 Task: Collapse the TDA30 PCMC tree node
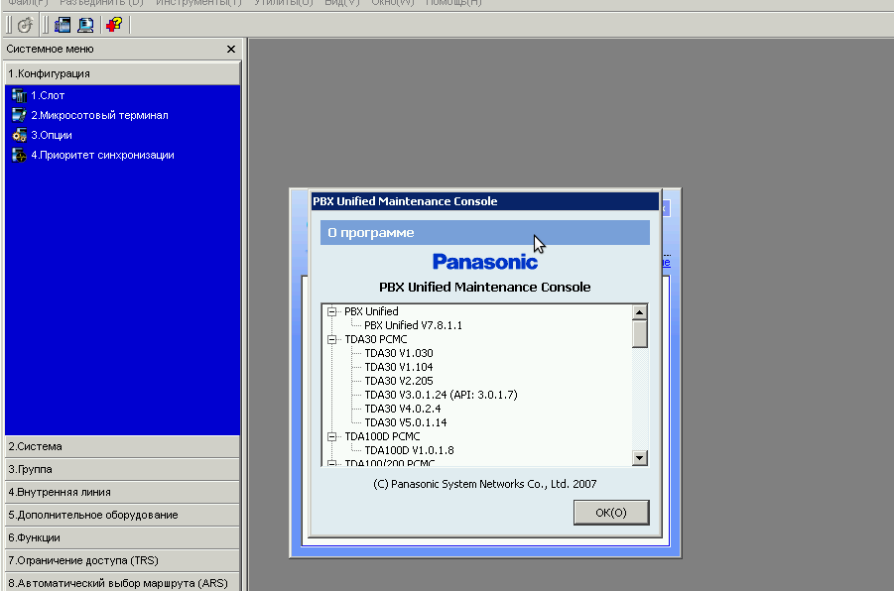pyautogui.click(x=331, y=340)
